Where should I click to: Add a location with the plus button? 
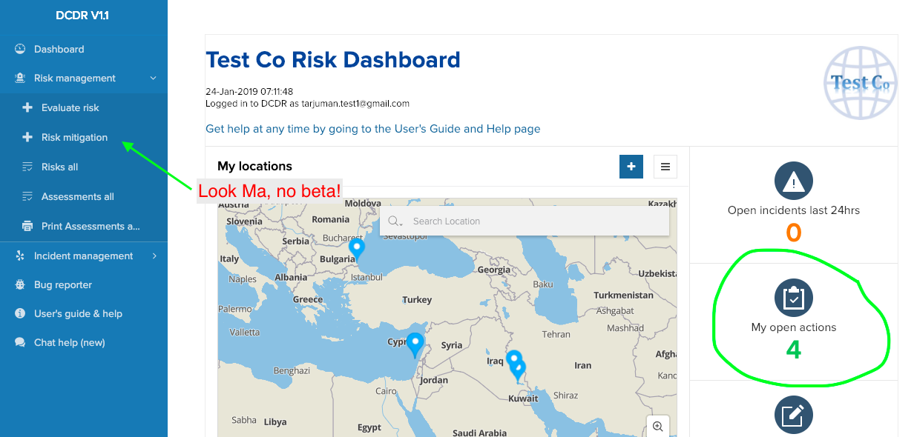pyautogui.click(x=631, y=167)
